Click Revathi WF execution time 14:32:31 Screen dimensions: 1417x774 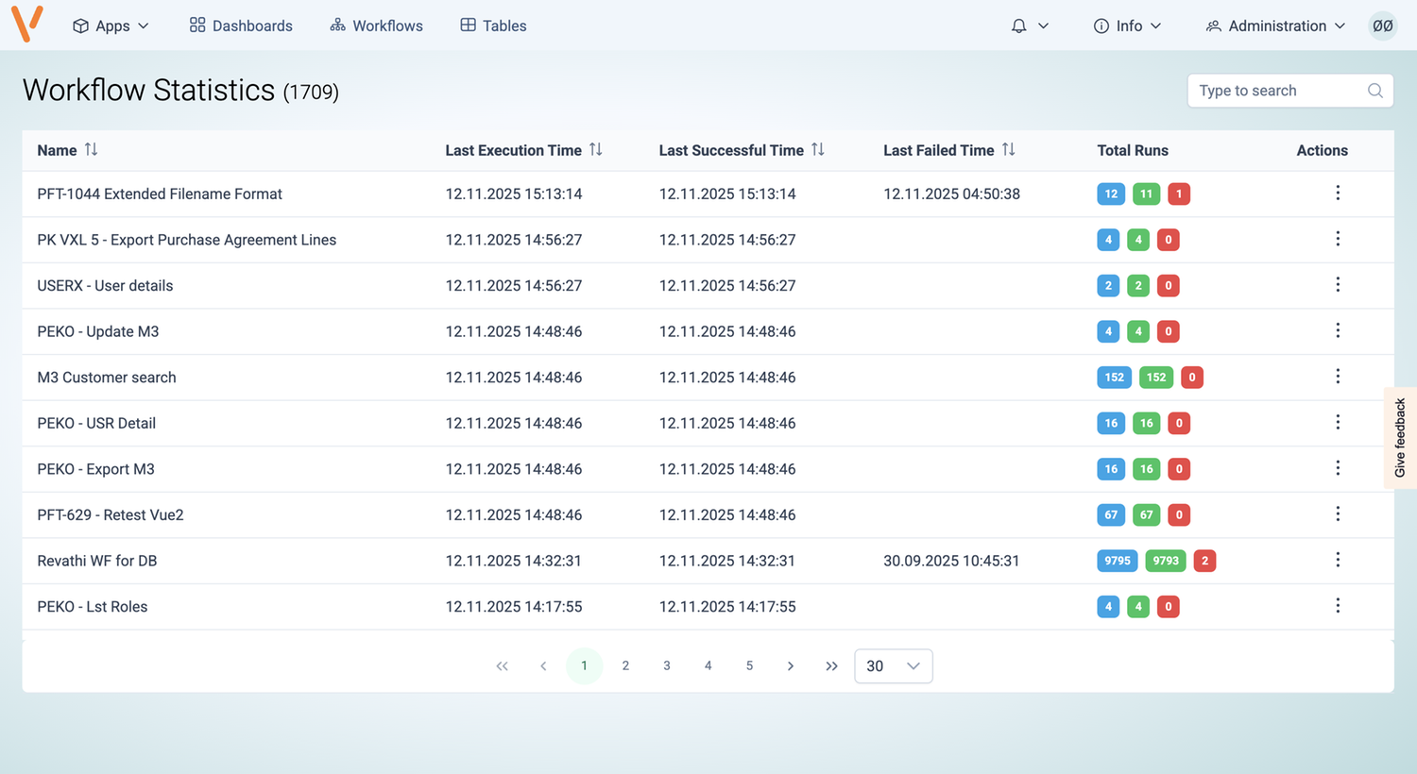(514, 561)
